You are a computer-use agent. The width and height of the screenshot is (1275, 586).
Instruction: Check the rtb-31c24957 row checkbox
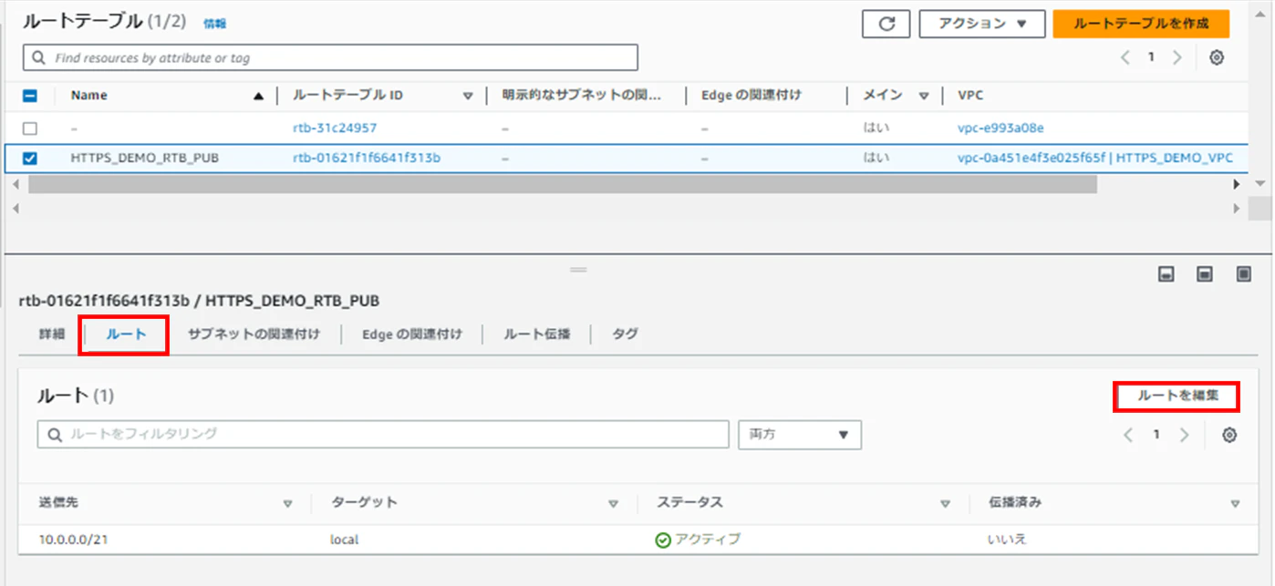pos(30,129)
